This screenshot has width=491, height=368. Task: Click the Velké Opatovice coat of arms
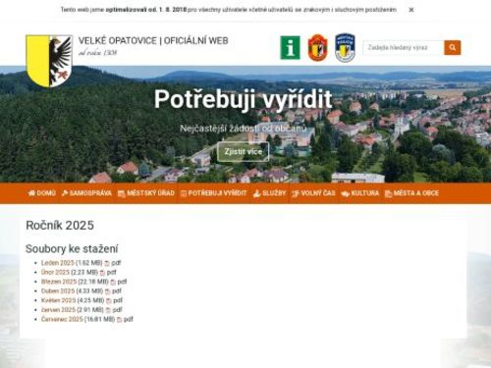[x=49, y=61]
